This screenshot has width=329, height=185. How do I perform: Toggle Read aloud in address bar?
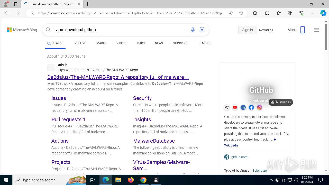[231, 13]
